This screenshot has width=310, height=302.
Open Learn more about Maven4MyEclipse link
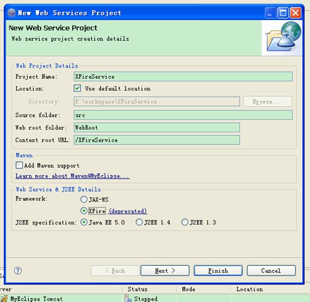click(x=72, y=176)
